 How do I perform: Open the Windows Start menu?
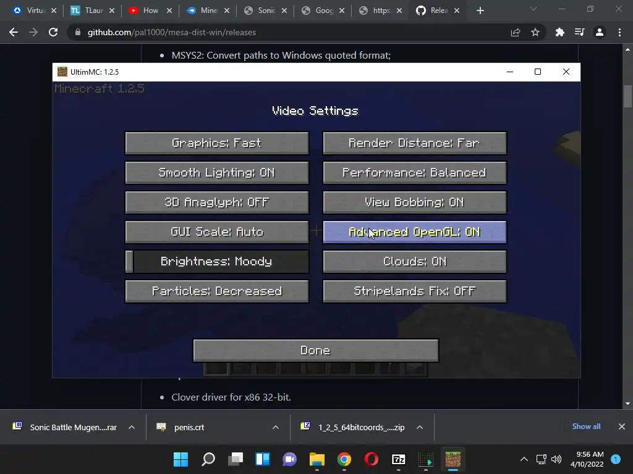tap(181, 459)
